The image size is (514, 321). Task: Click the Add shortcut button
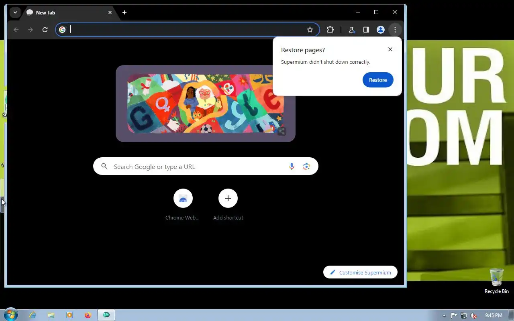[x=228, y=205]
